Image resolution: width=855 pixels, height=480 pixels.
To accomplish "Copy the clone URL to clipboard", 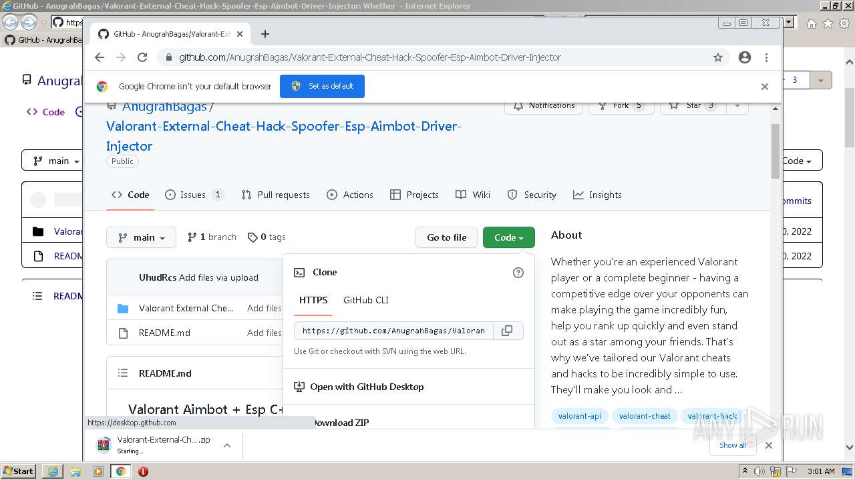I will click(x=508, y=331).
